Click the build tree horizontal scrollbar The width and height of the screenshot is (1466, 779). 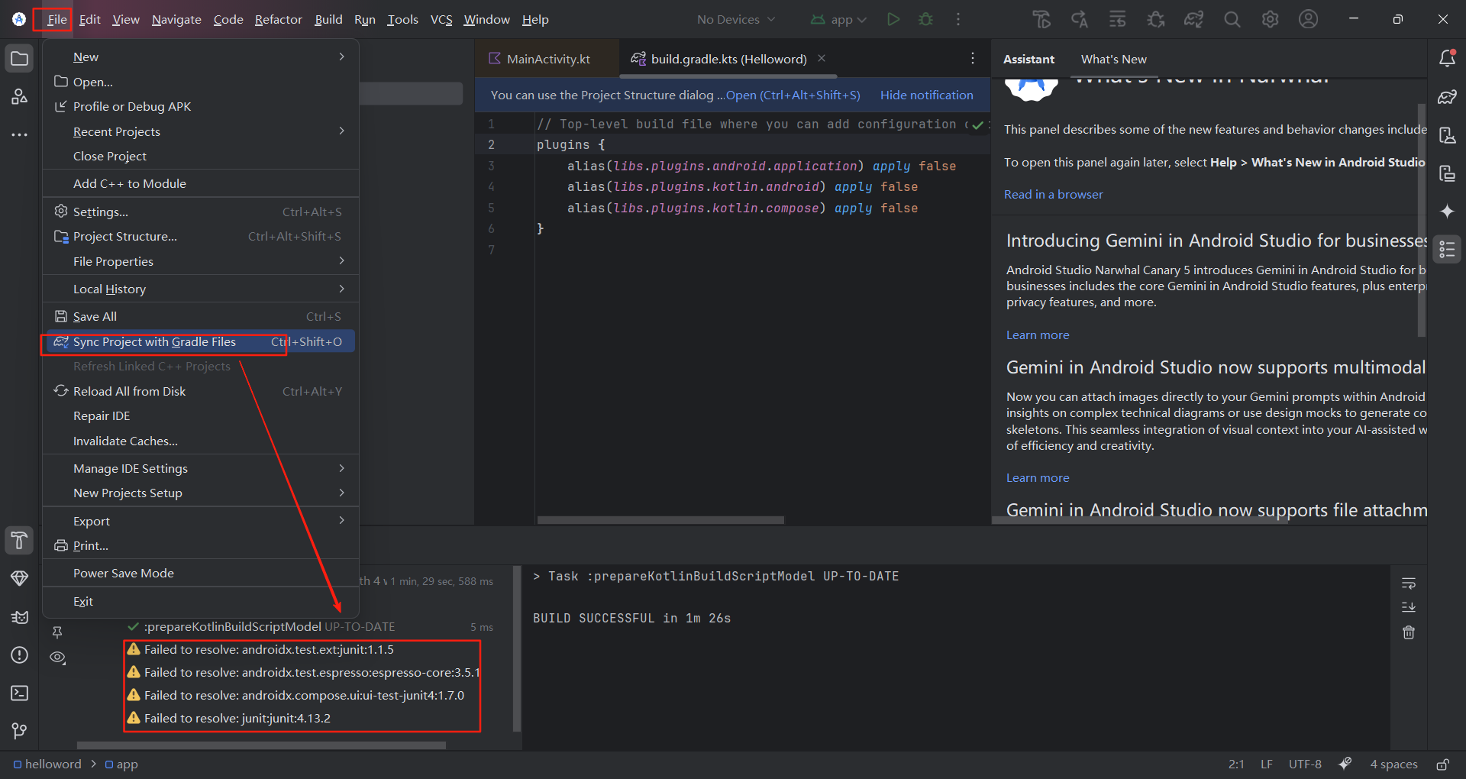click(x=261, y=745)
